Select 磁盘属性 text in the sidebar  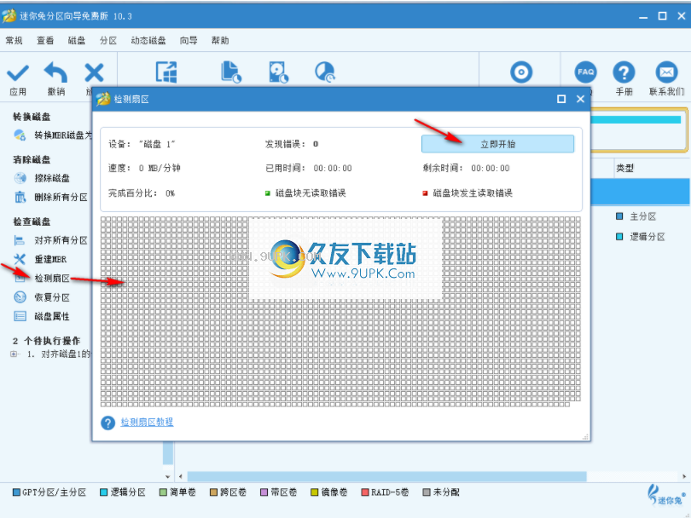coord(52,316)
